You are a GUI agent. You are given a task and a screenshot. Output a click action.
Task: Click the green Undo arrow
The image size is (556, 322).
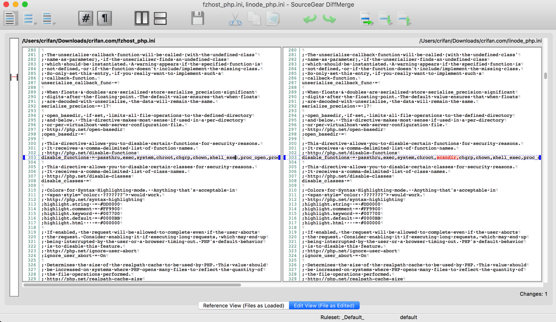[x=310, y=19]
